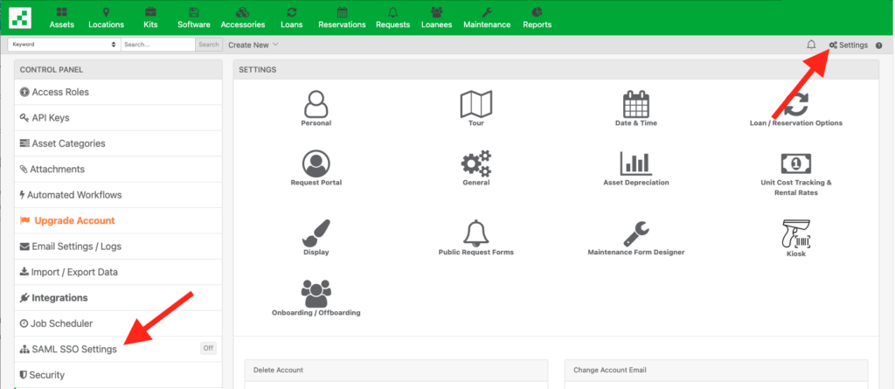Click the notifications bell icon
This screenshot has width=895, height=389.
click(x=811, y=45)
